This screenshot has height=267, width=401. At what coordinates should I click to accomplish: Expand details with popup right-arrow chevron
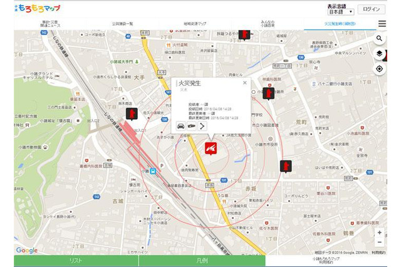coord(202,126)
